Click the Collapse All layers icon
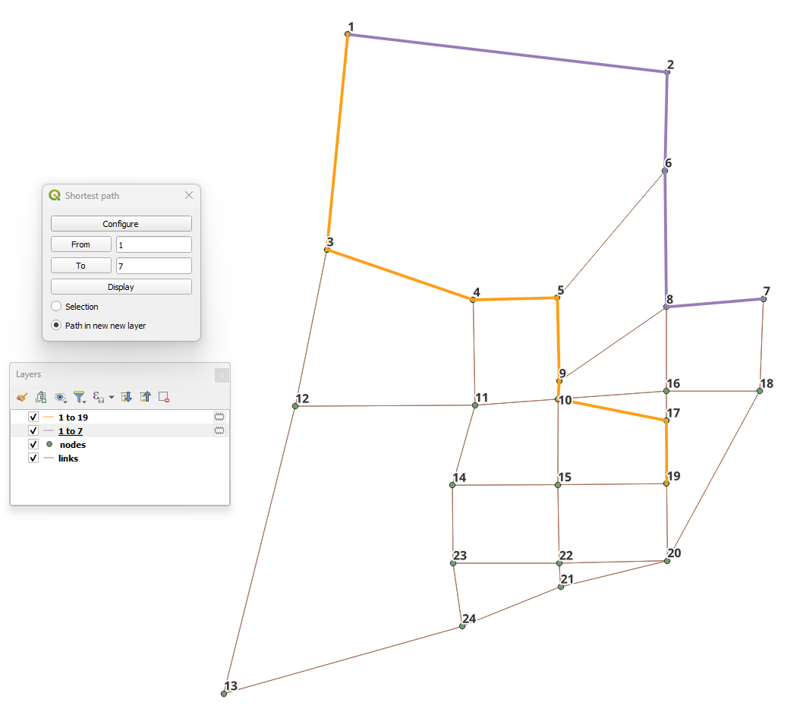The height and width of the screenshot is (712, 800). pos(146,396)
